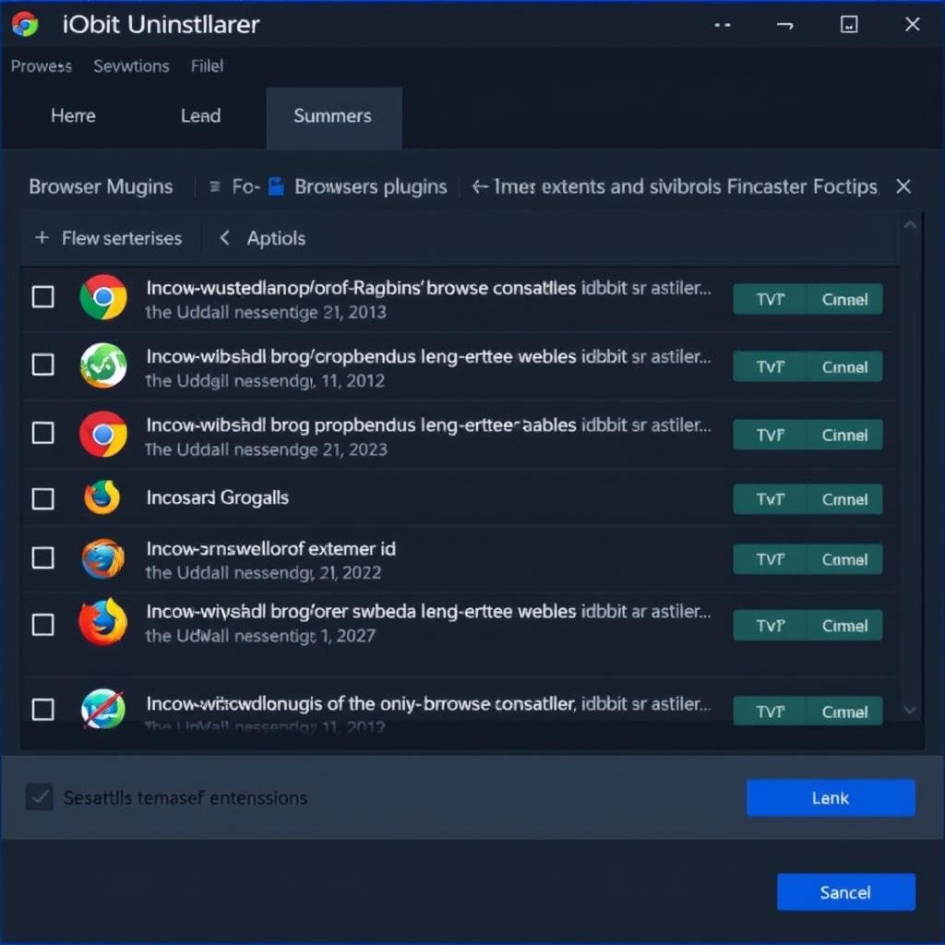Close the Browser Mugins panel with X
The width and height of the screenshot is (945, 945).
pyautogui.click(x=903, y=186)
